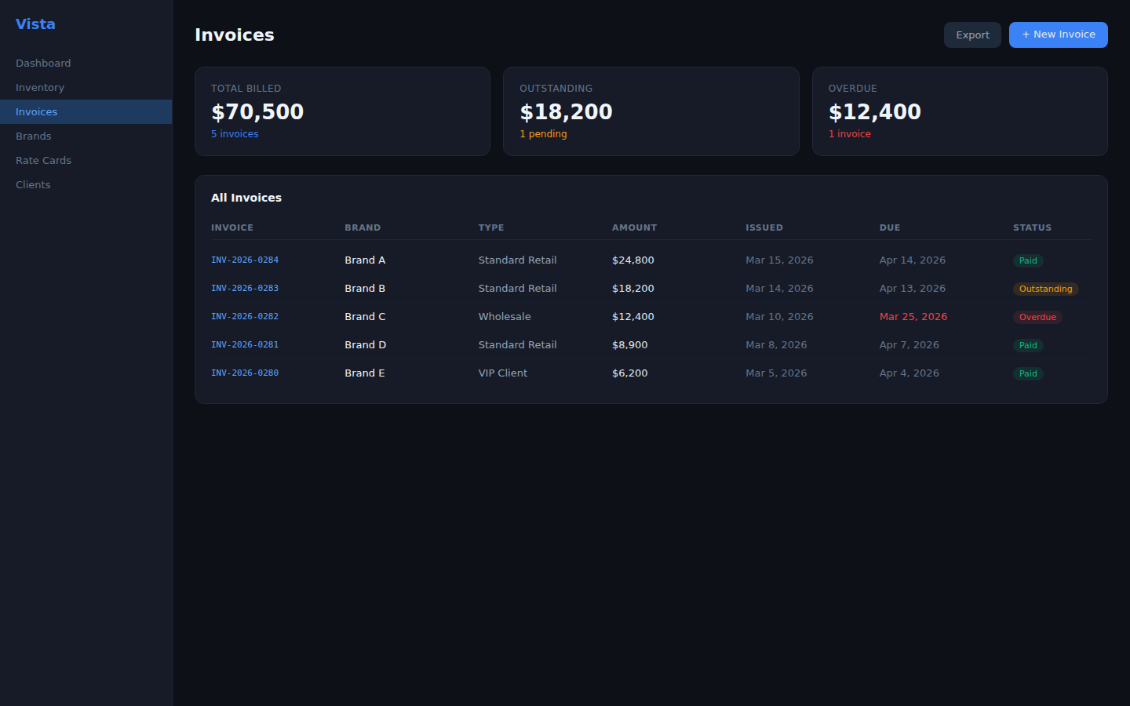Viewport: 1130px width, 706px height.
Task: View invoice INV-2026-0282 details
Action: pyautogui.click(x=245, y=317)
